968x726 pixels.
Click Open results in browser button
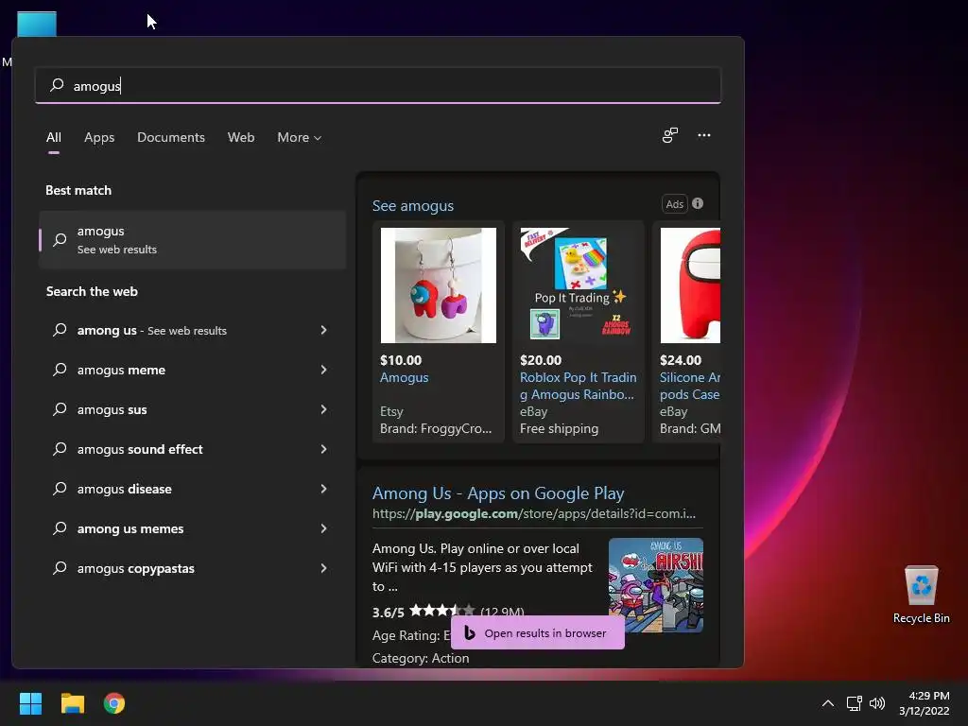(x=537, y=632)
